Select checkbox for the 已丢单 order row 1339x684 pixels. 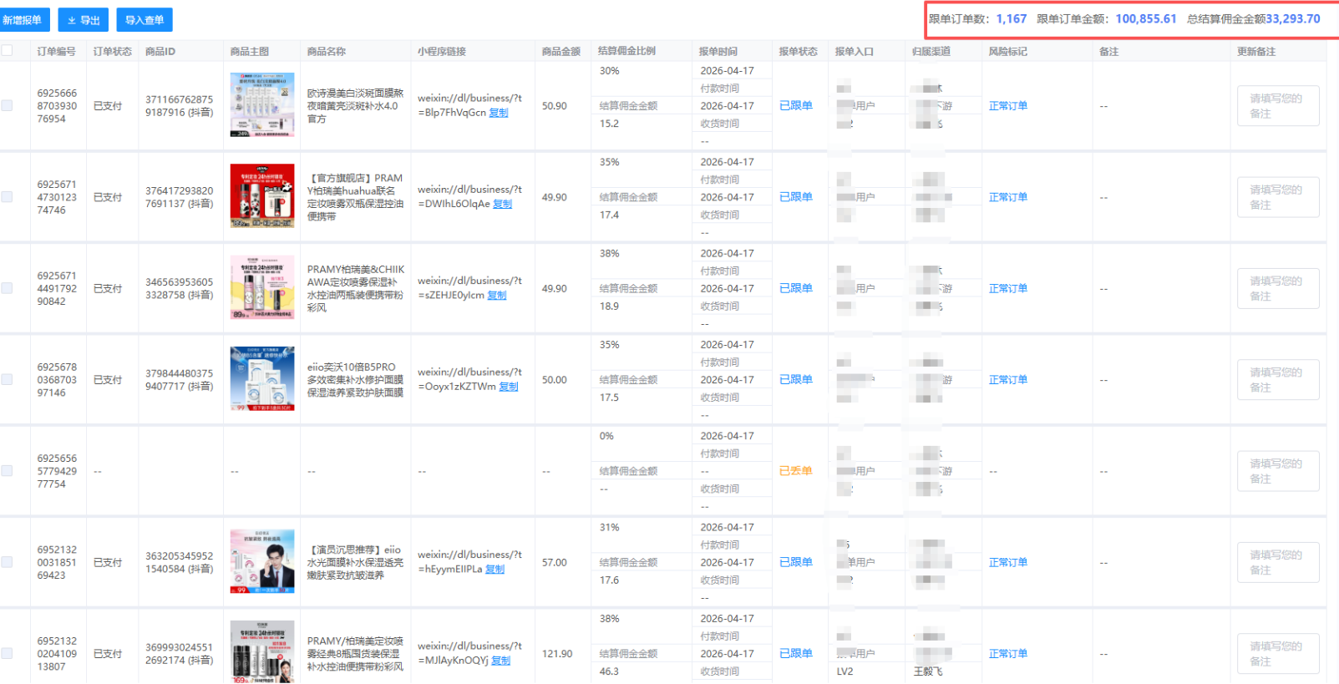(8, 471)
